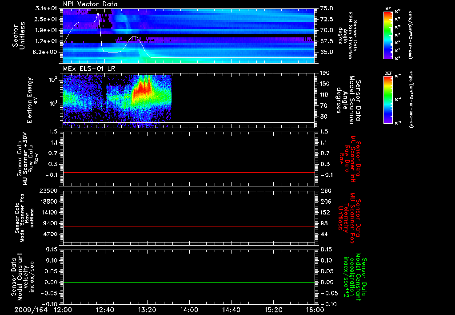Click the '44' telemetry tick value

[x=324, y=234]
